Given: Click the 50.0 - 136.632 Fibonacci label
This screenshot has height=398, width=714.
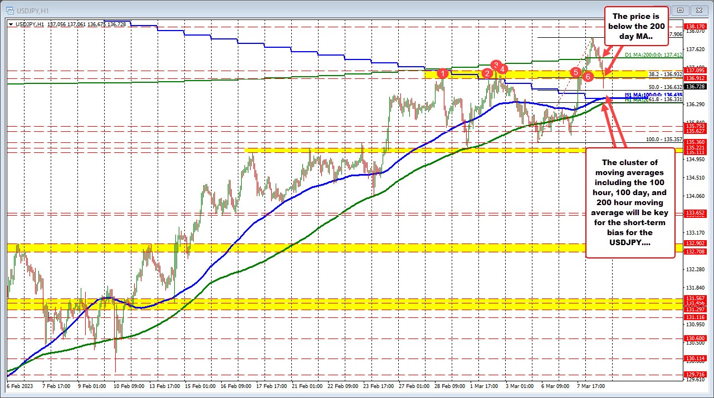Looking at the screenshot, I should tap(666, 87).
